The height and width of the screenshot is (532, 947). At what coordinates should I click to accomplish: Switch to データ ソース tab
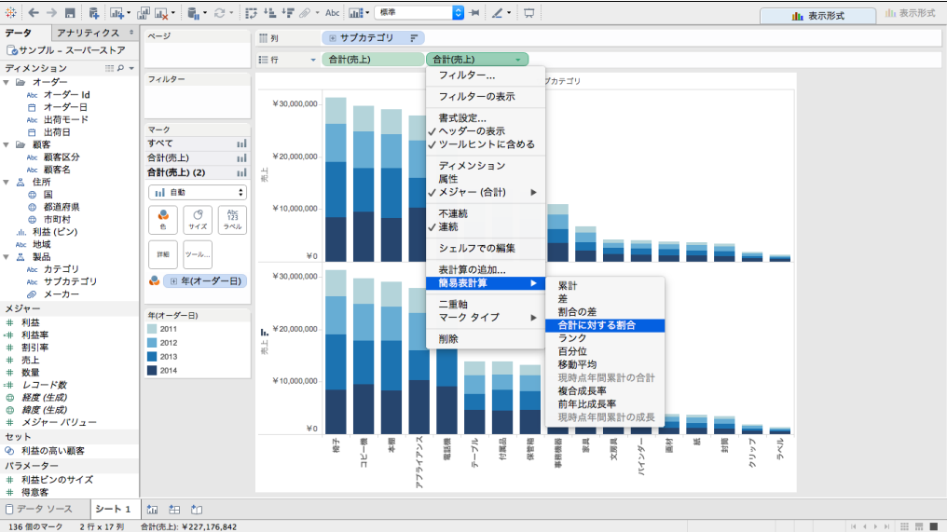click(45, 509)
